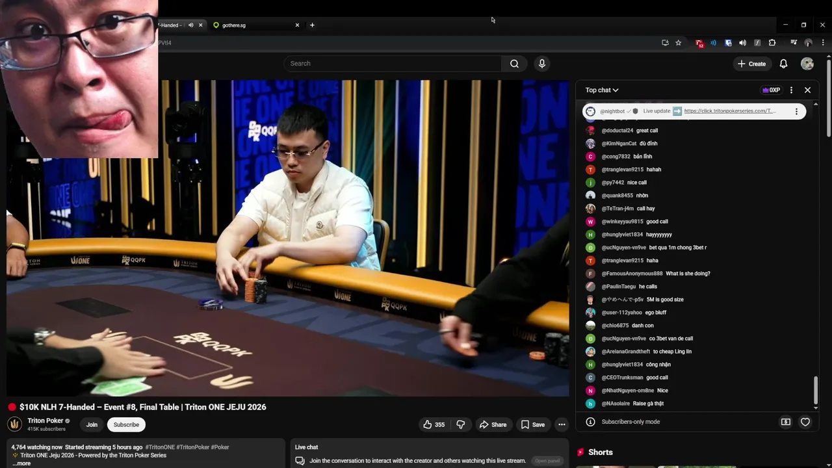The height and width of the screenshot is (468, 832).
Task: Click the send Super Chat dollar icon
Action: (785, 422)
